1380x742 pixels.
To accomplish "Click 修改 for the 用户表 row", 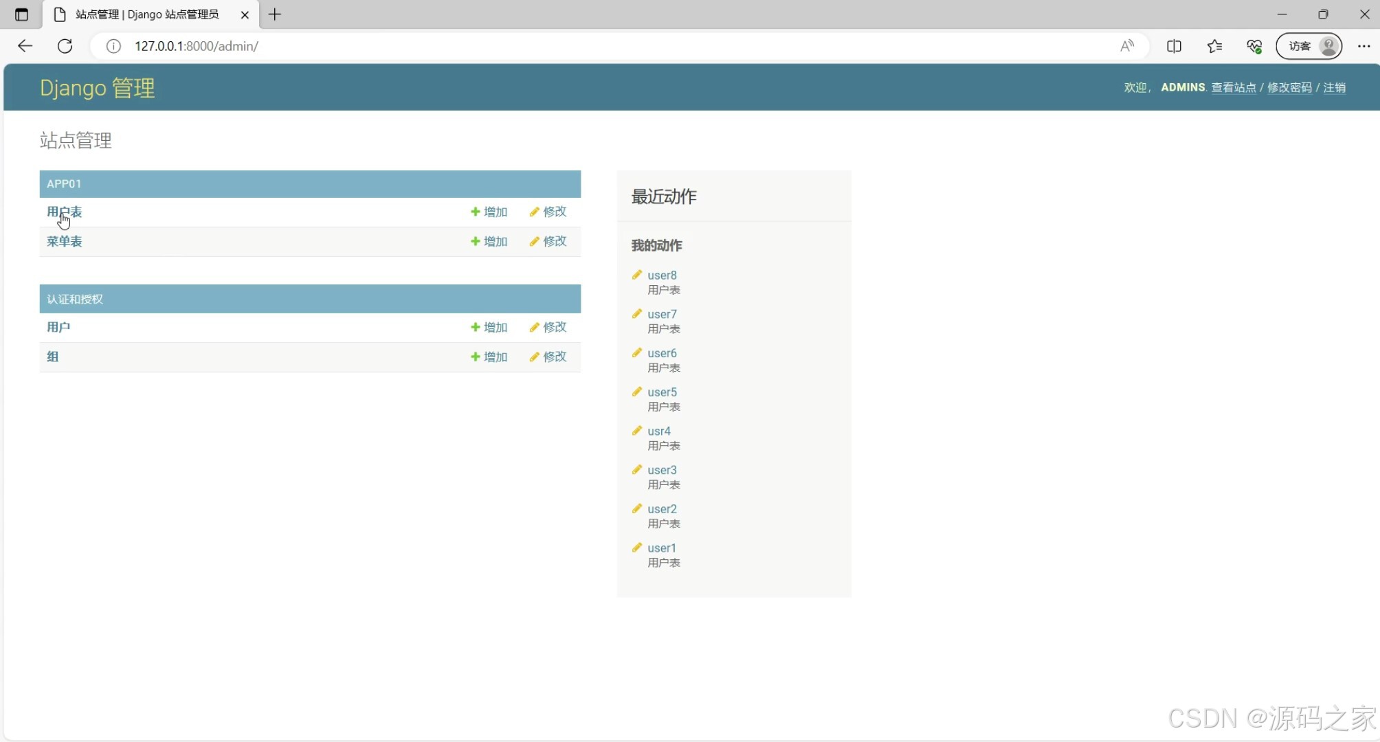I will 548,212.
